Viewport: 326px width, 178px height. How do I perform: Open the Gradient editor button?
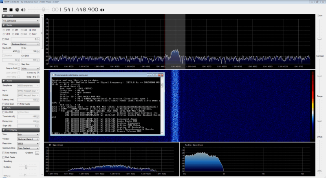tap(37, 153)
